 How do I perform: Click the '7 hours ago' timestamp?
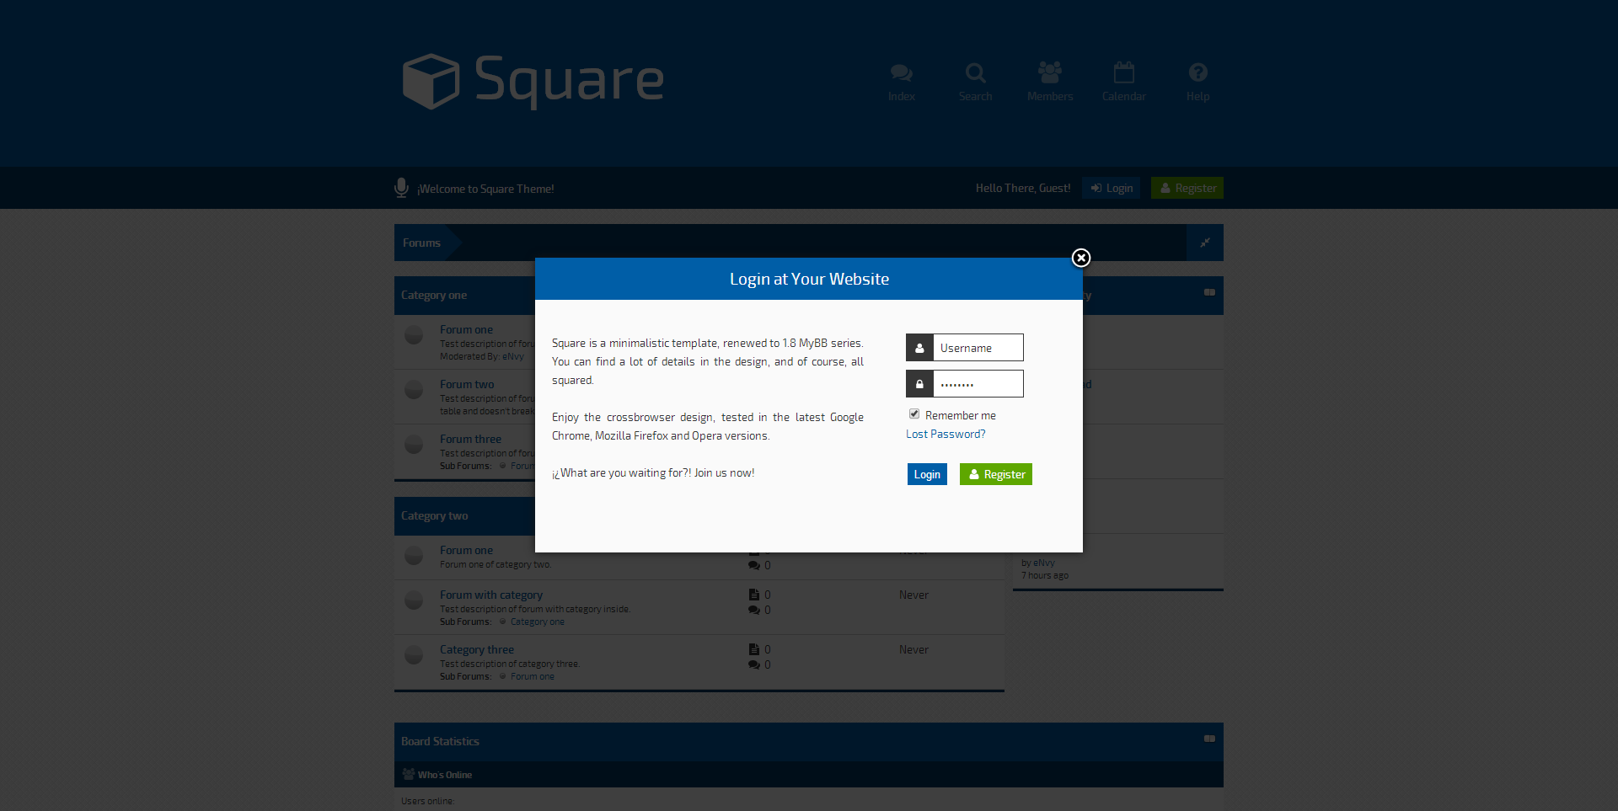(x=1045, y=575)
